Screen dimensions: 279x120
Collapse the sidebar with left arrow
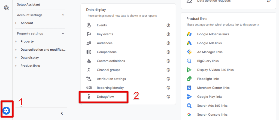tap(62, 113)
